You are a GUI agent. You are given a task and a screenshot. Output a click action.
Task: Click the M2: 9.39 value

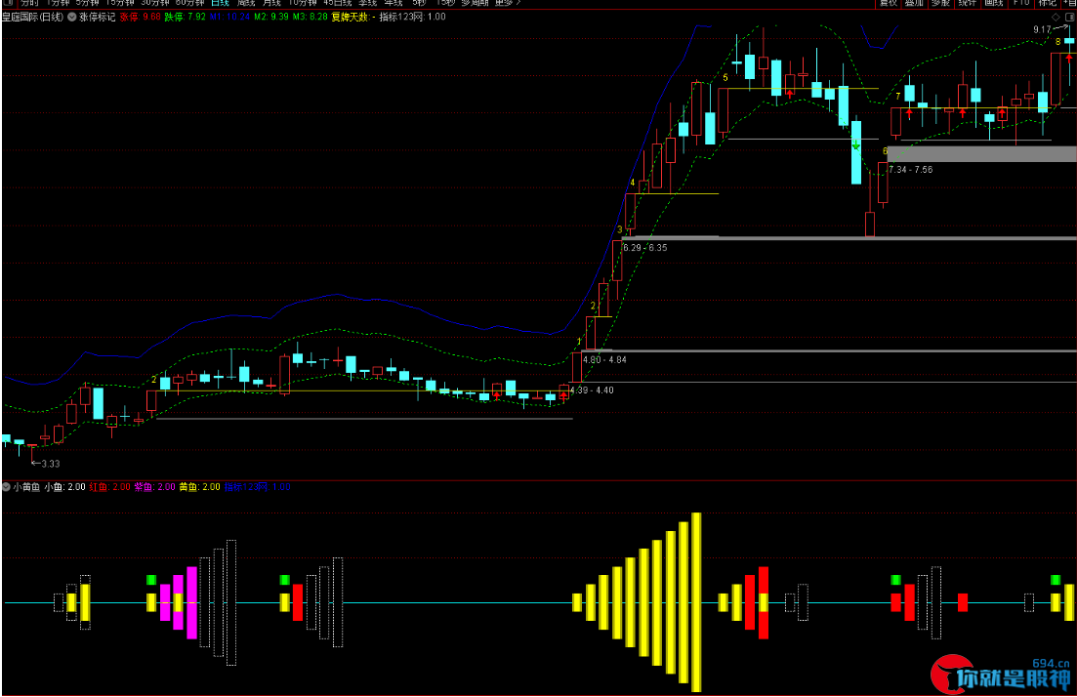(271, 18)
